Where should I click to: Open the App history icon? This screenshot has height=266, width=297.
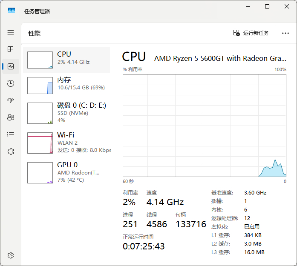11,83
